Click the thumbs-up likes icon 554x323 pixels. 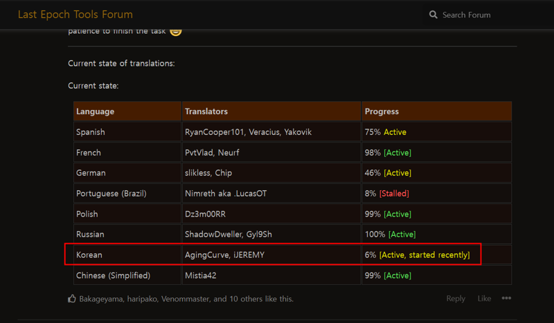click(x=72, y=299)
